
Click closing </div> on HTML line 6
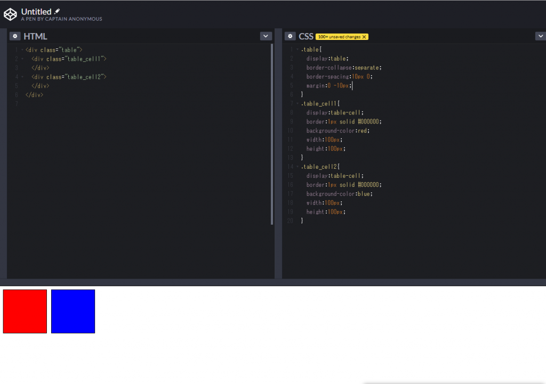[34, 95]
